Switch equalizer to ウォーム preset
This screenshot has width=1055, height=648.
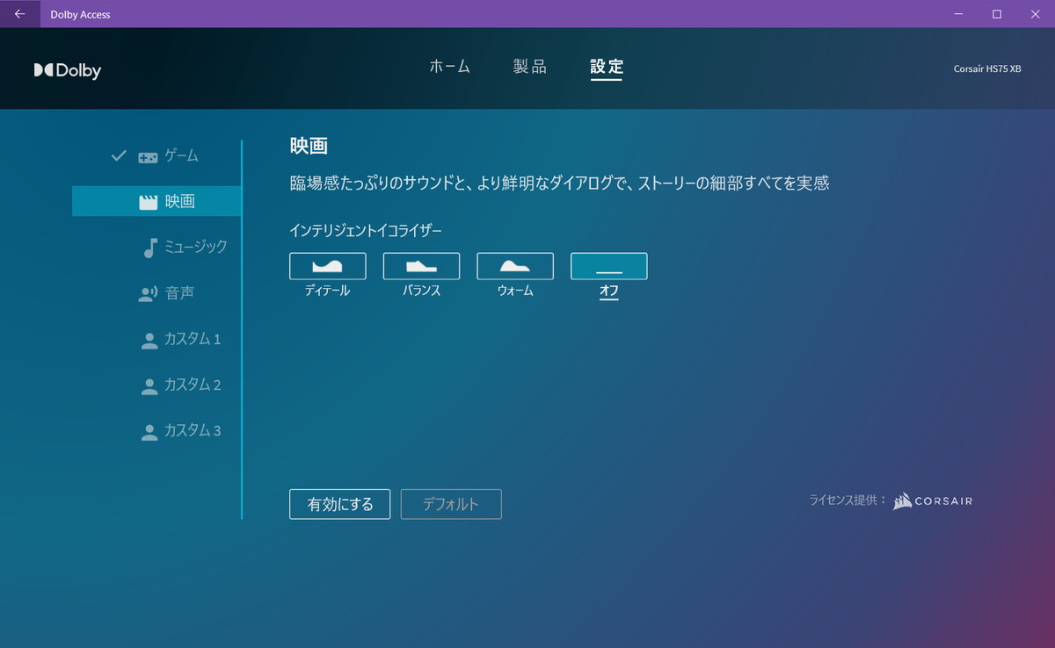coord(515,266)
